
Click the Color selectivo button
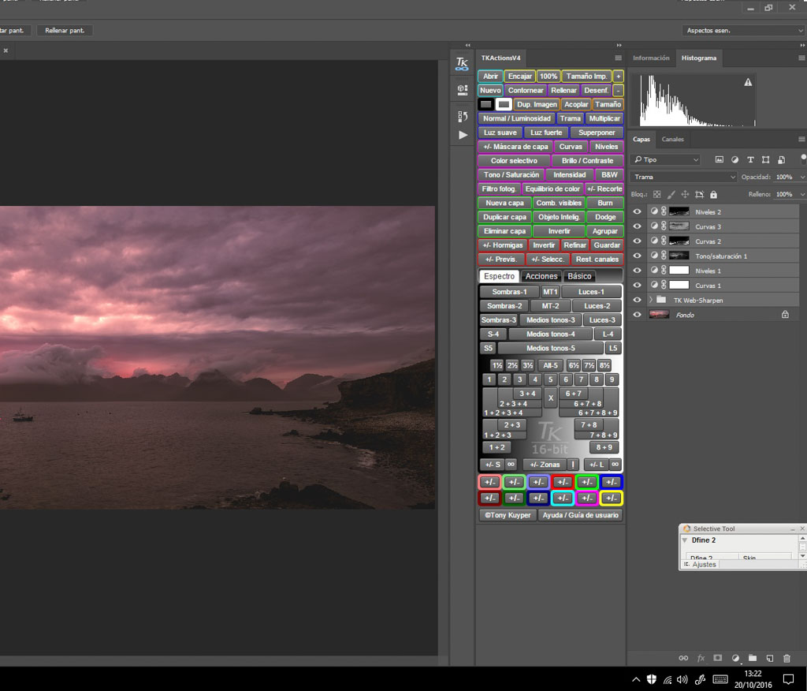tap(514, 161)
